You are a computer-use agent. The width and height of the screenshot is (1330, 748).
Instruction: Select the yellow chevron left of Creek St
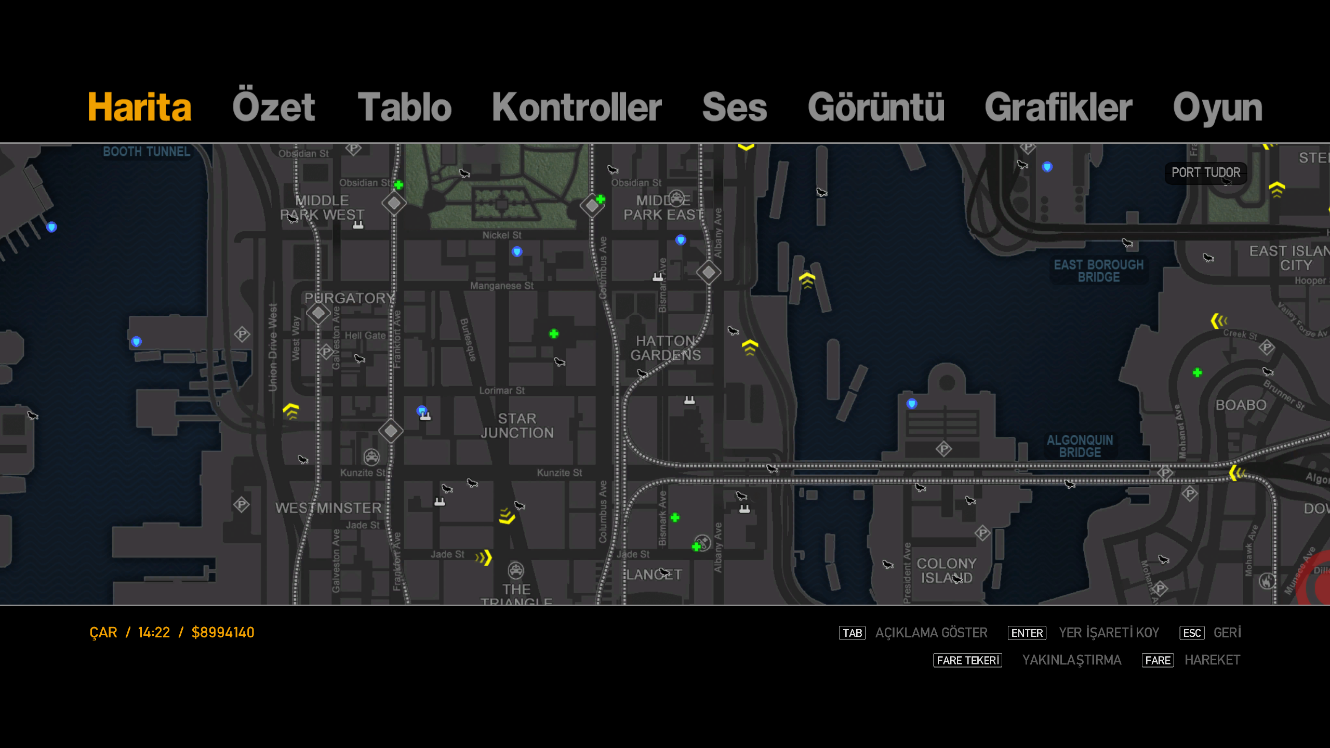tap(1219, 320)
